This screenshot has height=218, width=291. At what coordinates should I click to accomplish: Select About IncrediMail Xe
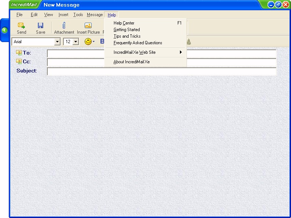146,62
